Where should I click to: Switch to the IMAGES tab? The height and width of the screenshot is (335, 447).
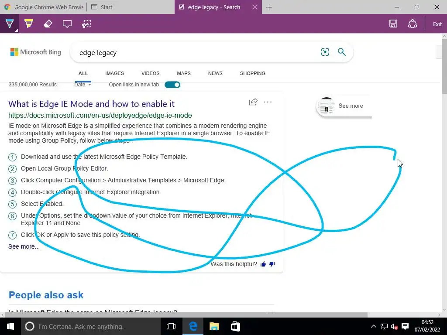pos(115,73)
